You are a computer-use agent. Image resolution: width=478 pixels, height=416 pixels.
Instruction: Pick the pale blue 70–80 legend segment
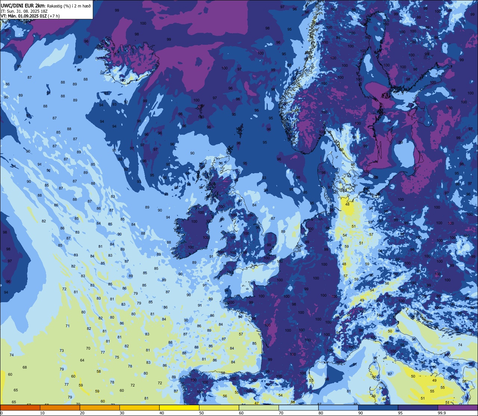click(x=298, y=407)
